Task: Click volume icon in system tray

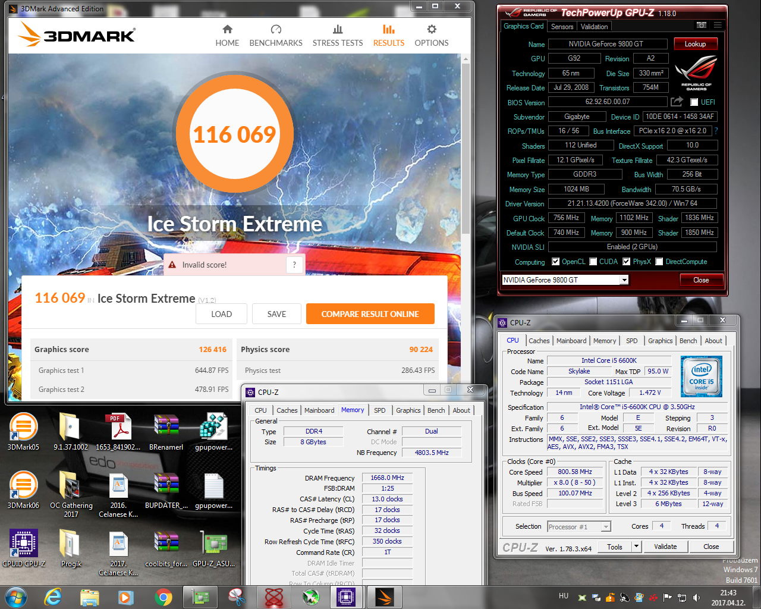Action: point(696,597)
